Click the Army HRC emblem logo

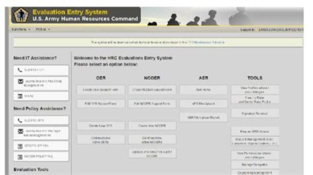21,15
